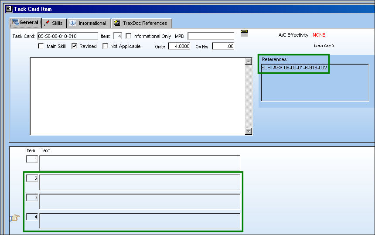Click the Item column header
Image resolution: width=375 pixels, height=235 pixels.
[x=31, y=150]
